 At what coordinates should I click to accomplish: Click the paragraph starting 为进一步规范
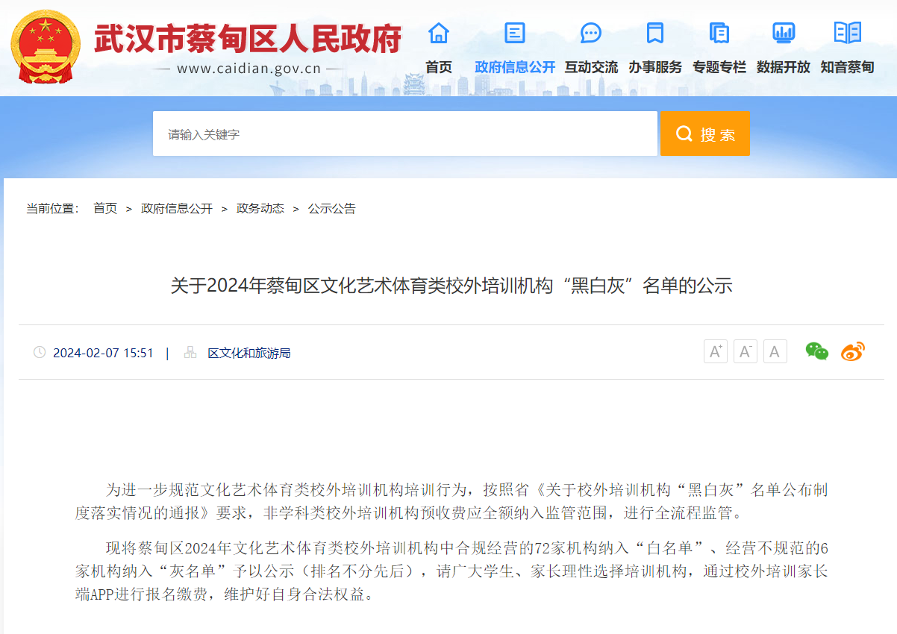(x=451, y=501)
